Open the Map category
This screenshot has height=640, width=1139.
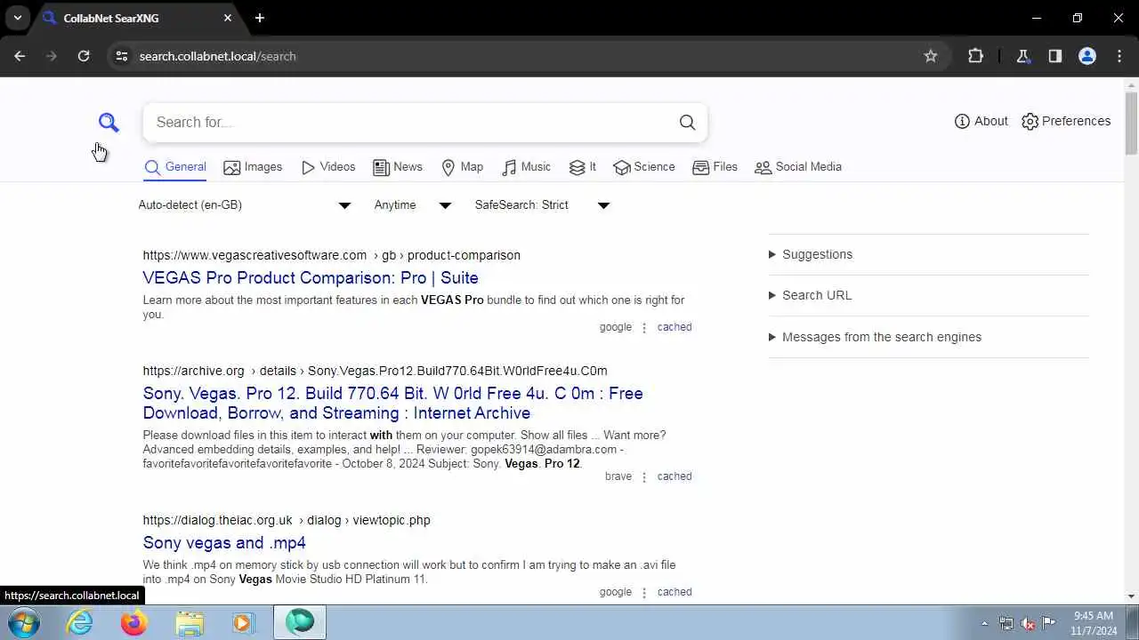tap(463, 167)
